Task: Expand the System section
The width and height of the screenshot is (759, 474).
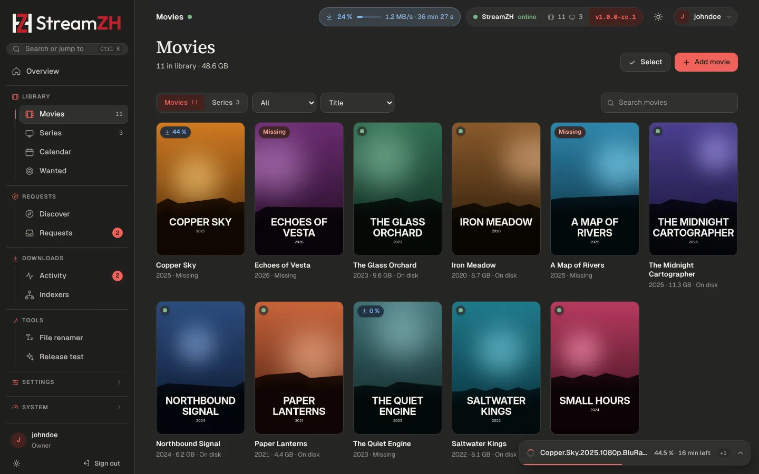Action: point(67,407)
